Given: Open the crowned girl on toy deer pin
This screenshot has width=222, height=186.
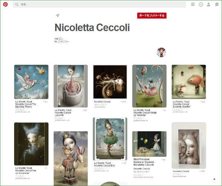Looking at the screenshot, I should pos(71,158).
